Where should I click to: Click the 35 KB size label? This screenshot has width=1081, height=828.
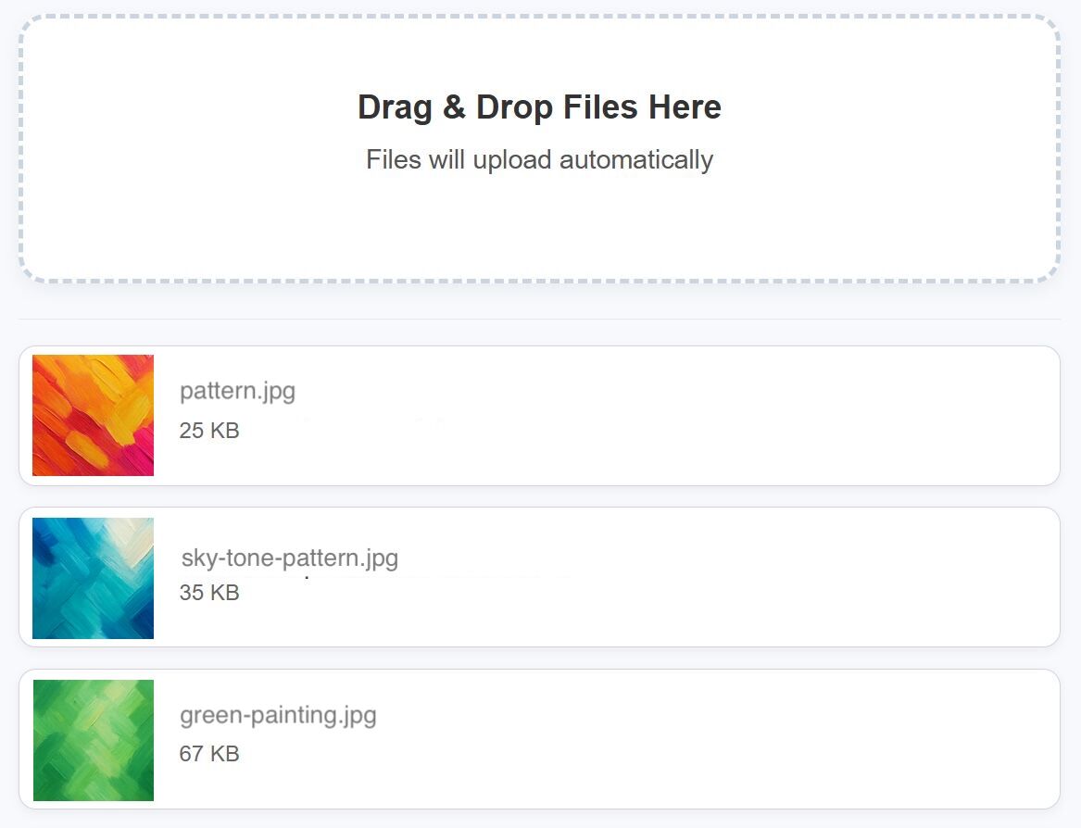point(209,593)
